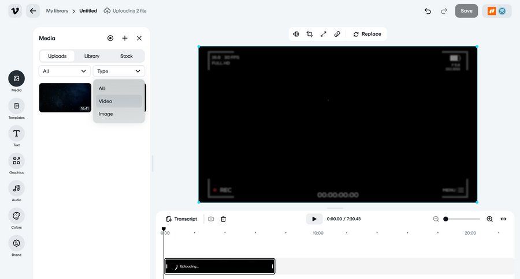Click the Save button
Viewport: 520px width, 279px height.
(466, 11)
